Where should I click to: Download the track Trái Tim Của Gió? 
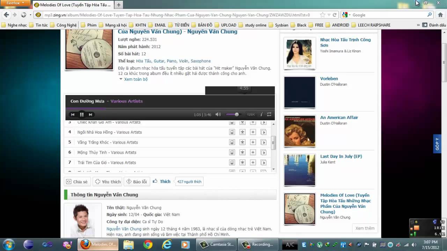tap(242, 162)
